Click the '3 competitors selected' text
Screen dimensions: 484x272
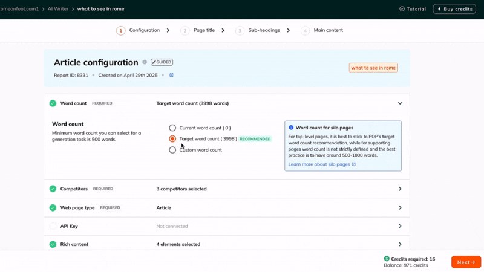click(x=181, y=189)
